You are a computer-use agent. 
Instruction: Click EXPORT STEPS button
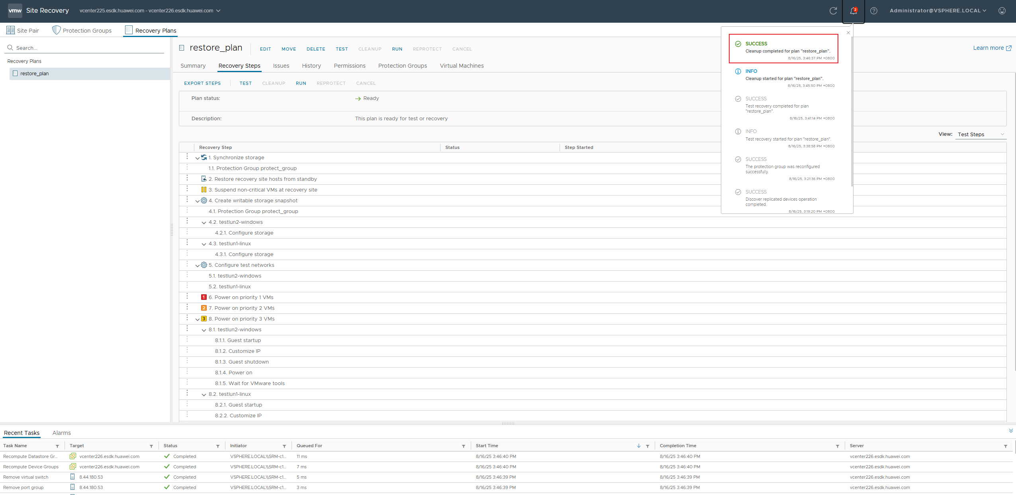(202, 83)
